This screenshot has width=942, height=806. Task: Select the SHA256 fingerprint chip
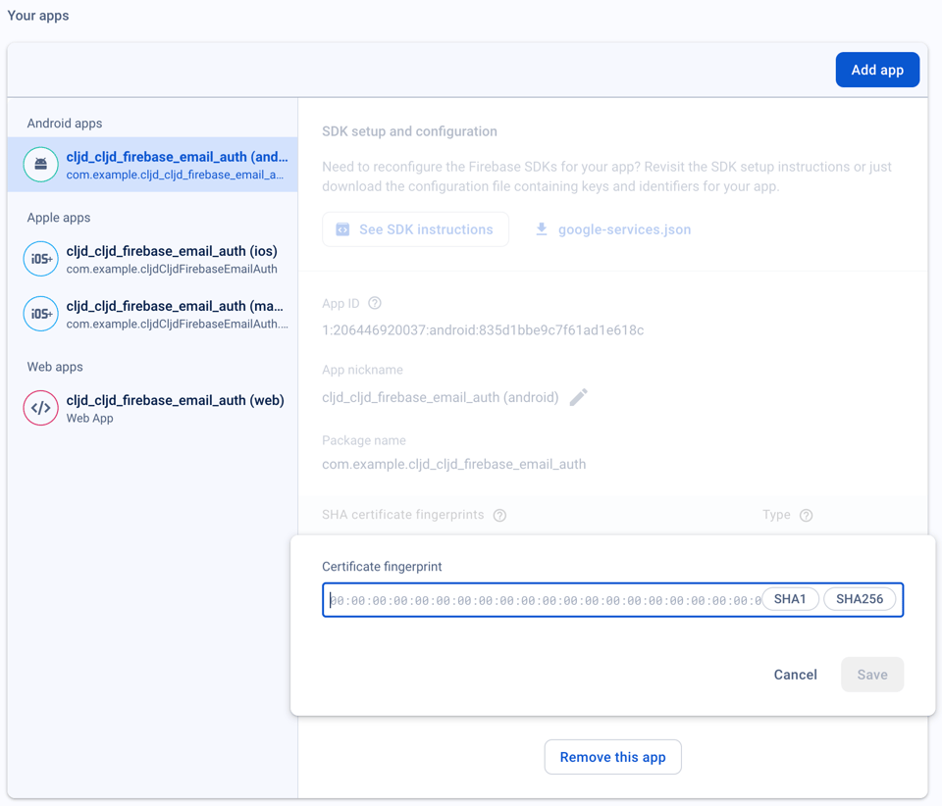(x=861, y=598)
